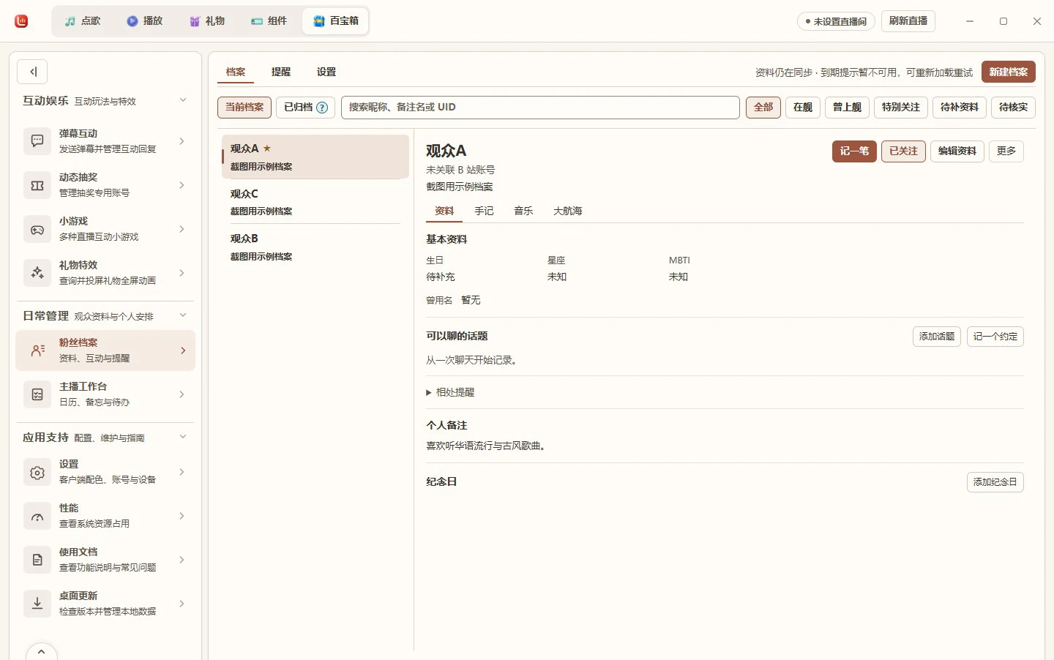Expand the 相处提醒 disclosure triangle
Image resolution: width=1054 pixels, height=660 pixels.
(429, 393)
